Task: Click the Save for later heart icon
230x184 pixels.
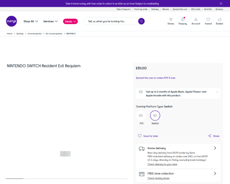Action: tap(140, 136)
